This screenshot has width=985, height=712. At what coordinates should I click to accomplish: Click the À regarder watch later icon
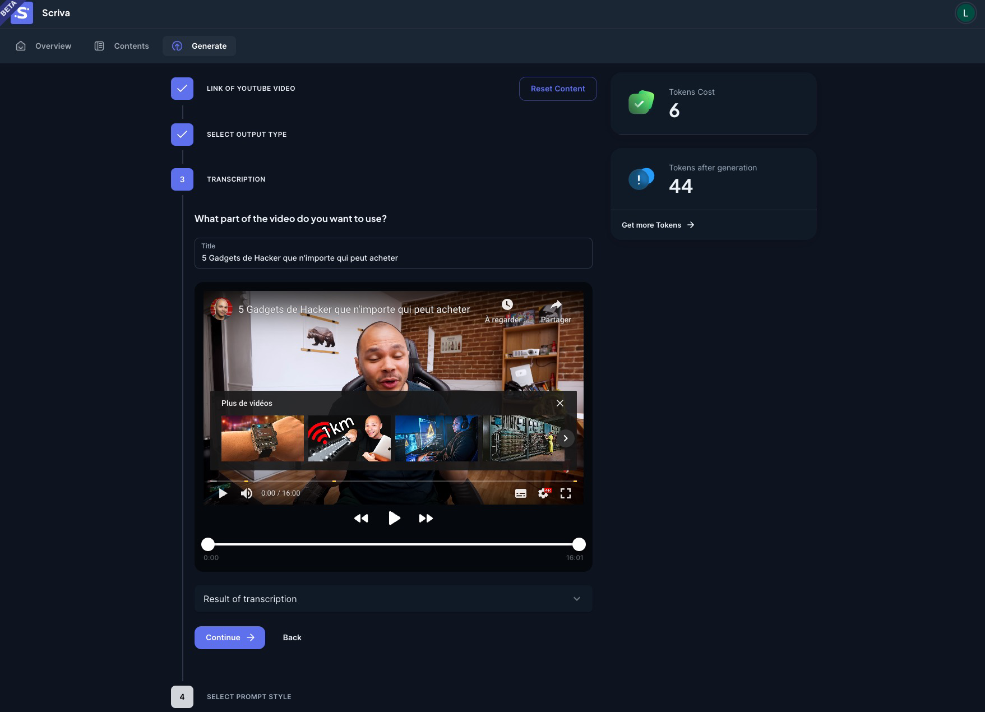click(x=507, y=305)
